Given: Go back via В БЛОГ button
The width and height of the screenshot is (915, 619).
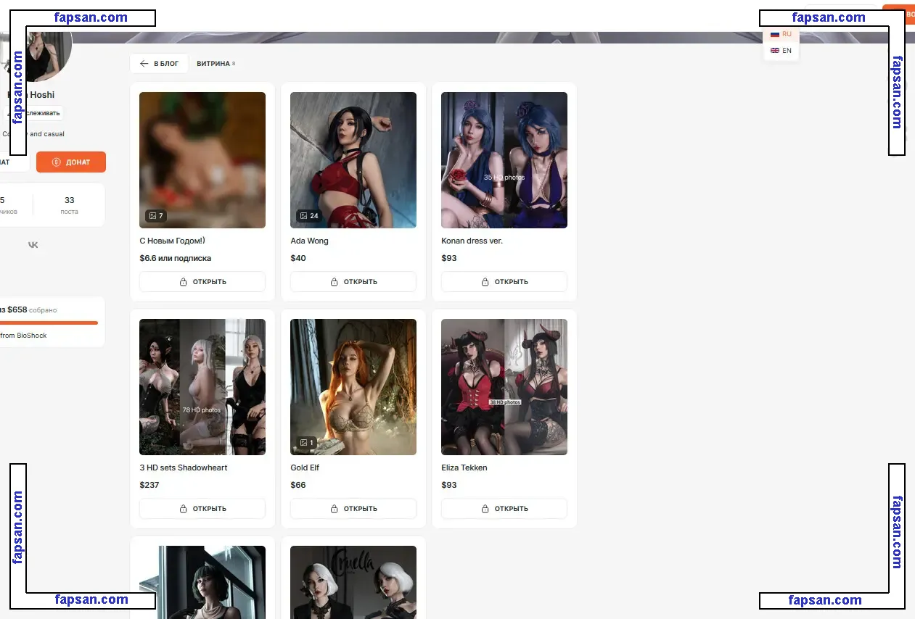Looking at the screenshot, I should [159, 64].
